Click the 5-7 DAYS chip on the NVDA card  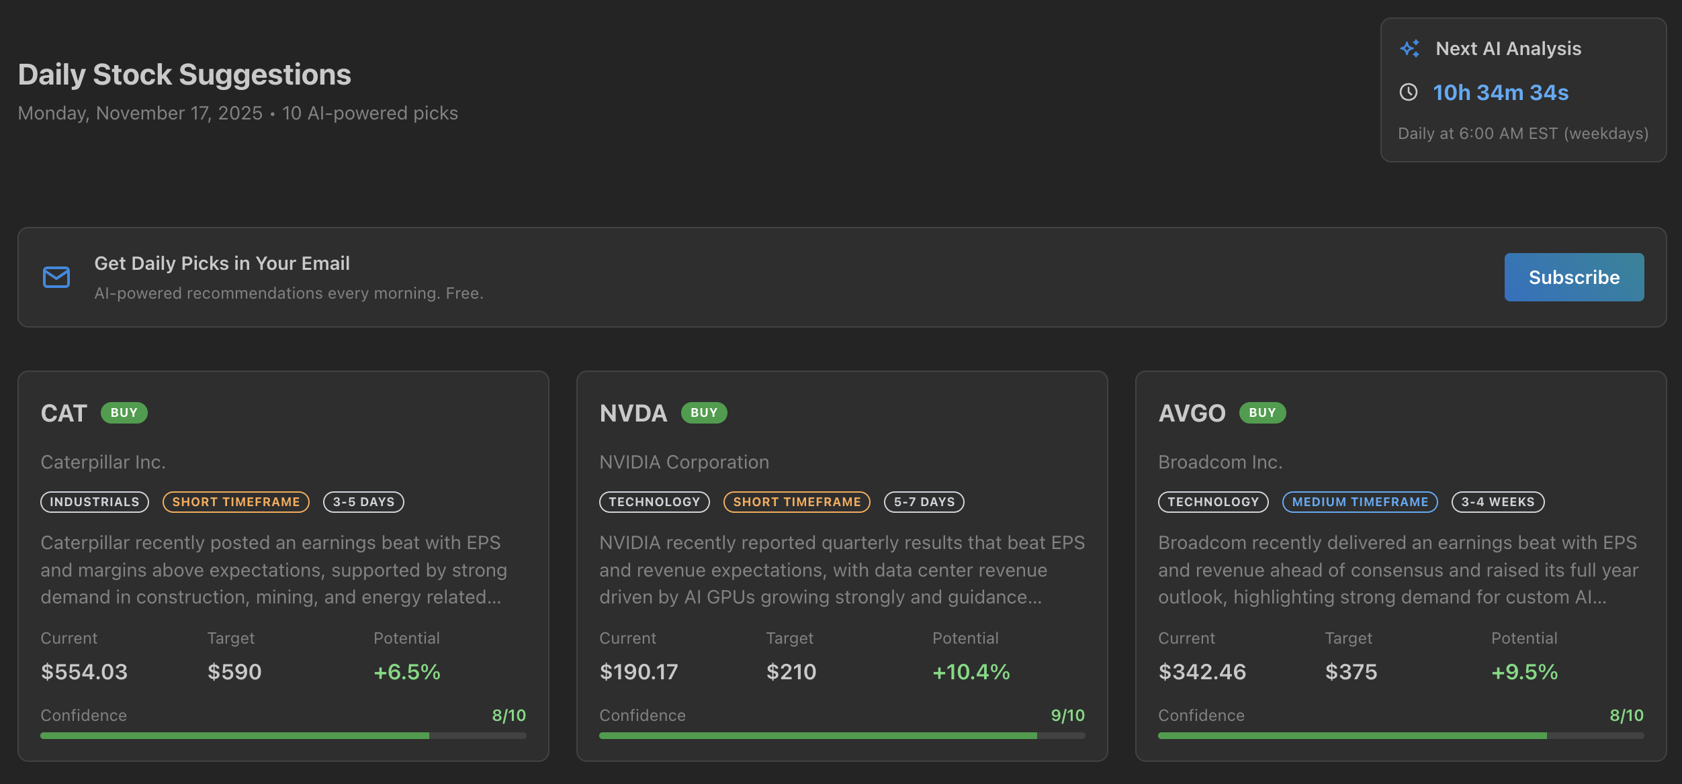tap(924, 501)
